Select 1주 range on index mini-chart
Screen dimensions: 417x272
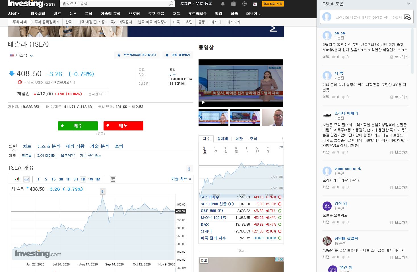[x=215, y=150]
